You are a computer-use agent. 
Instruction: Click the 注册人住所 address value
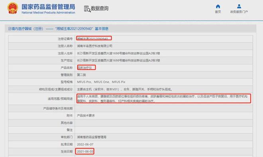click(118, 53)
